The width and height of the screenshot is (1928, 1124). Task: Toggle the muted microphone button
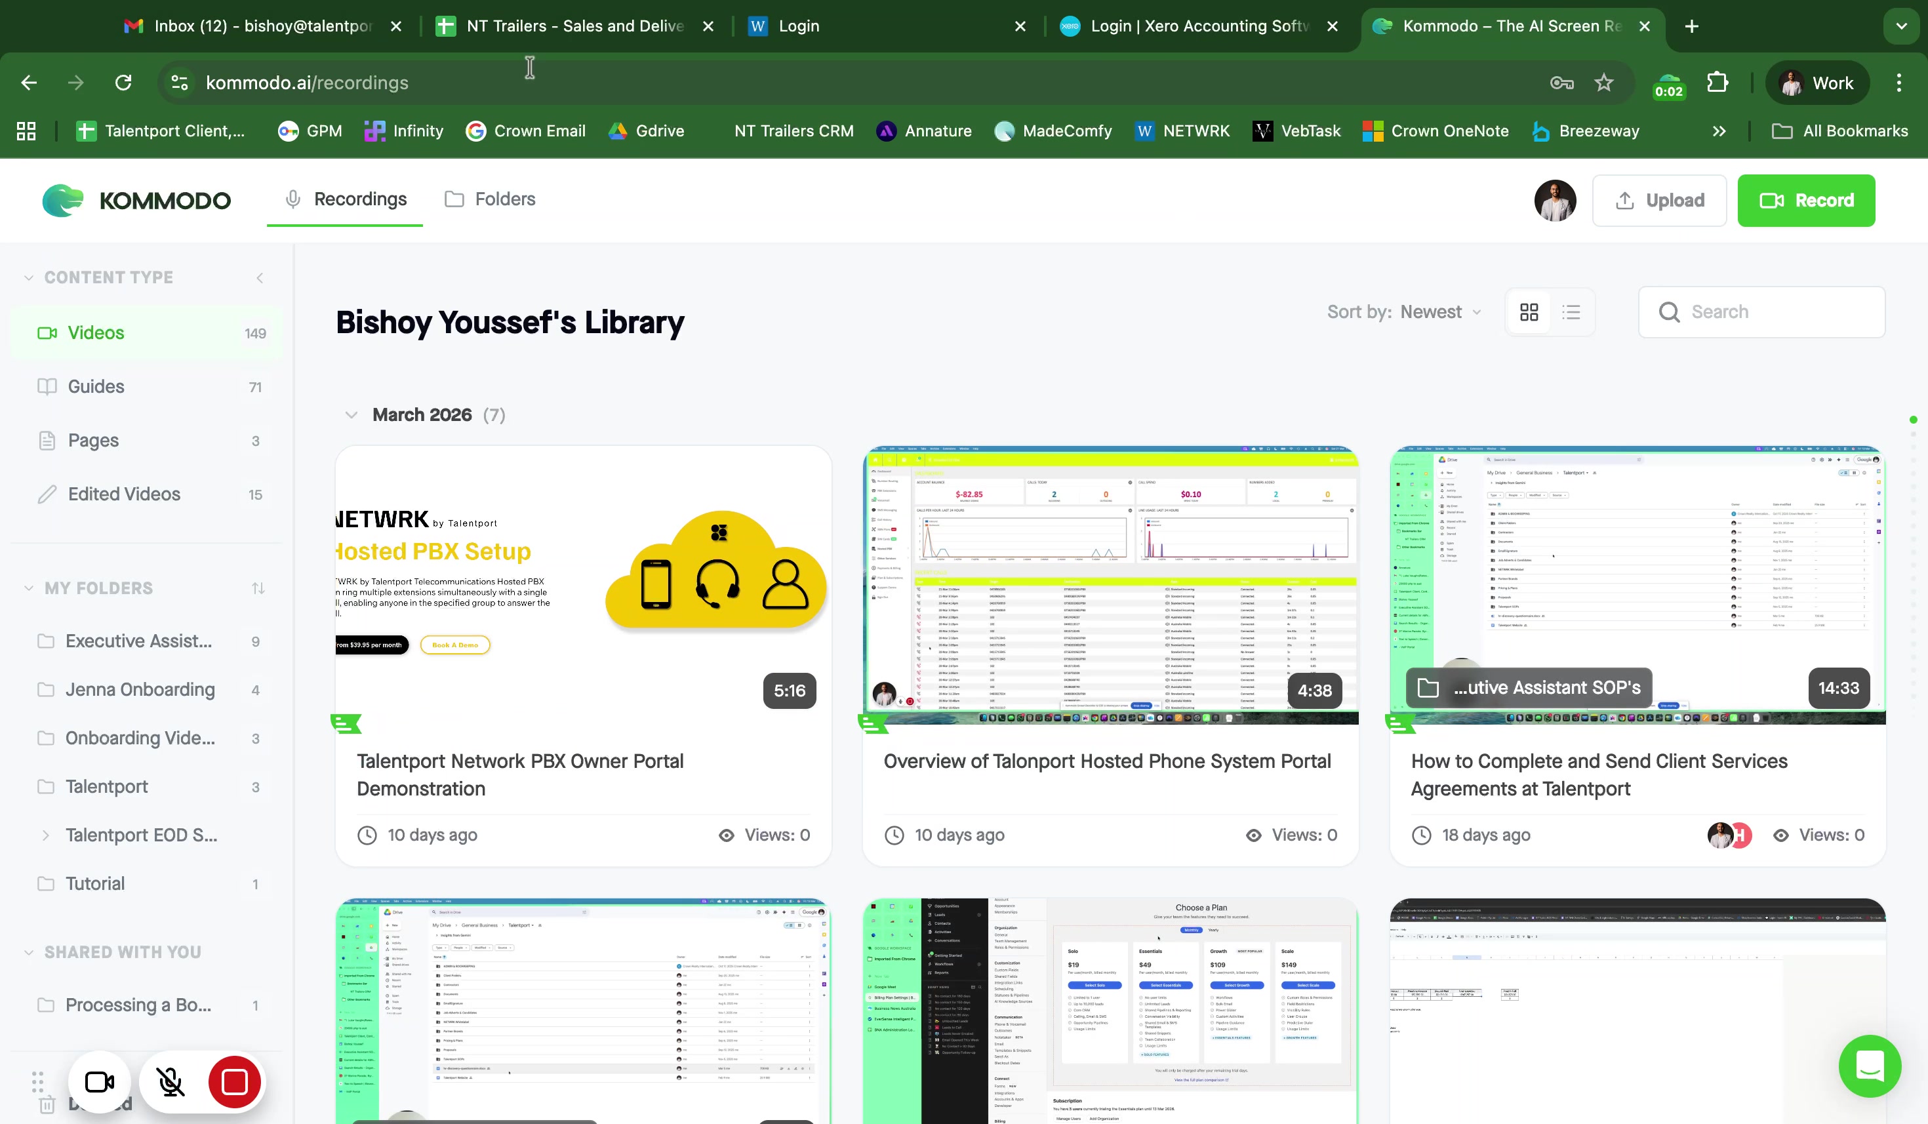170,1082
